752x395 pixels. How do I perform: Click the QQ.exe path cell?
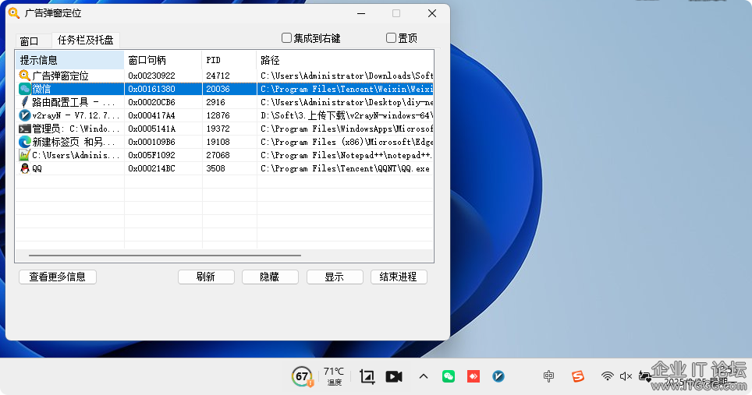(x=345, y=168)
